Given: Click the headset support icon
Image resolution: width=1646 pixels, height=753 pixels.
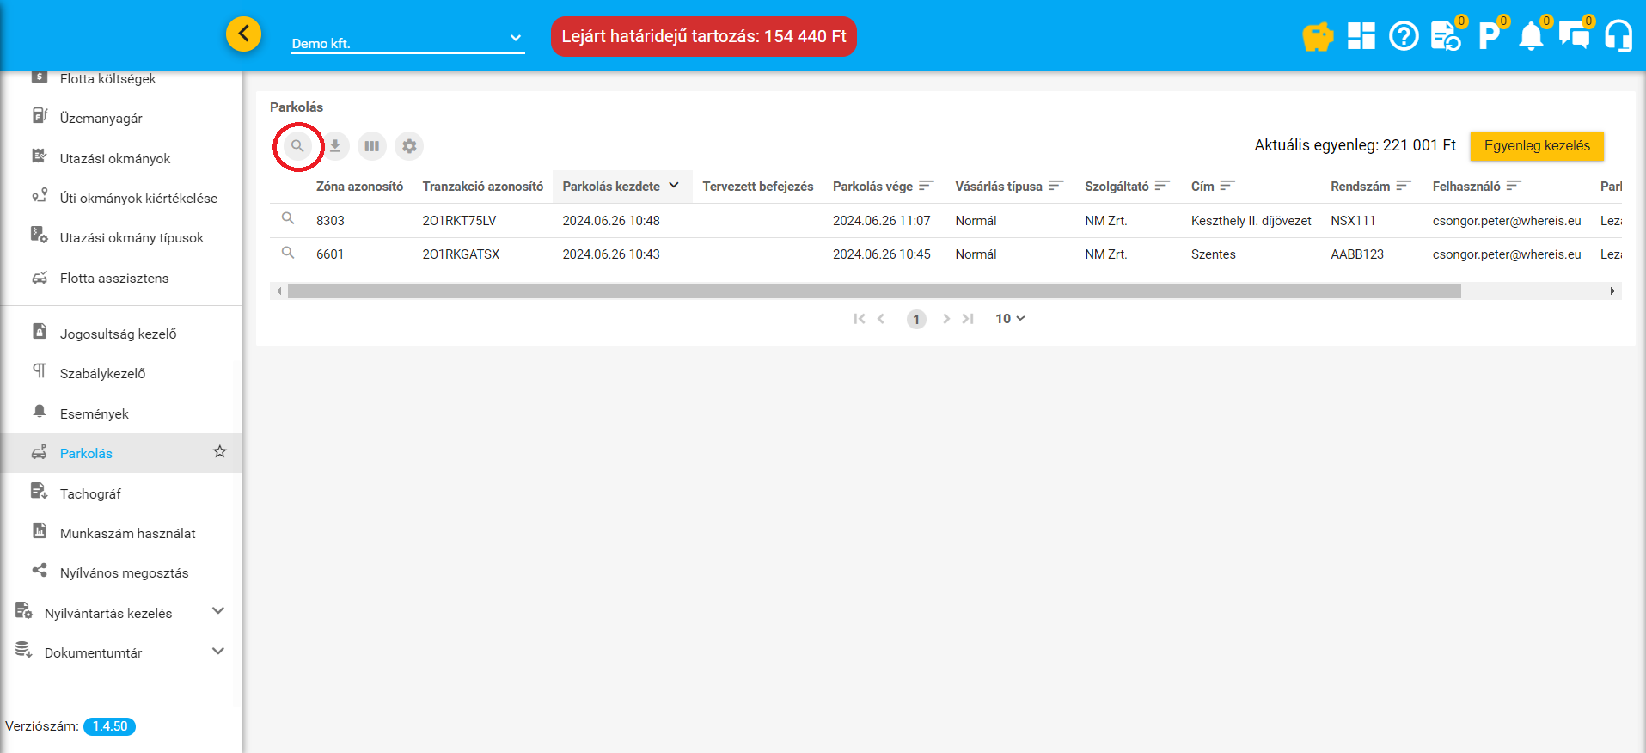Looking at the screenshot, I should point(1618,36).
